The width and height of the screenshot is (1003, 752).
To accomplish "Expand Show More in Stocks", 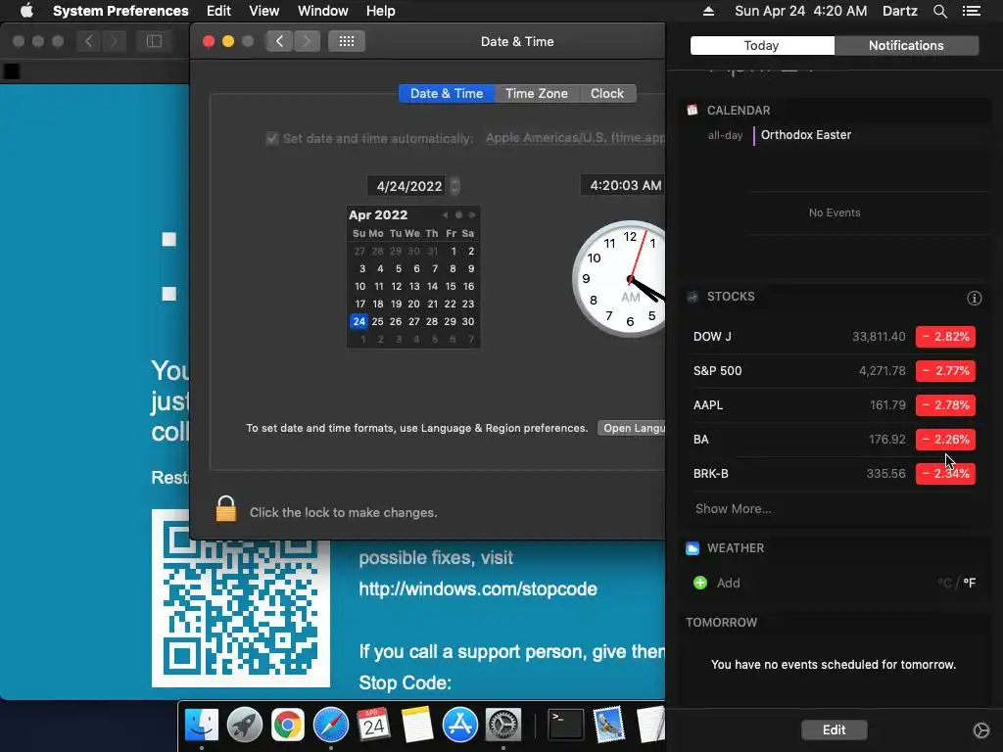I will pyautogui.click(x=733, y=508).
